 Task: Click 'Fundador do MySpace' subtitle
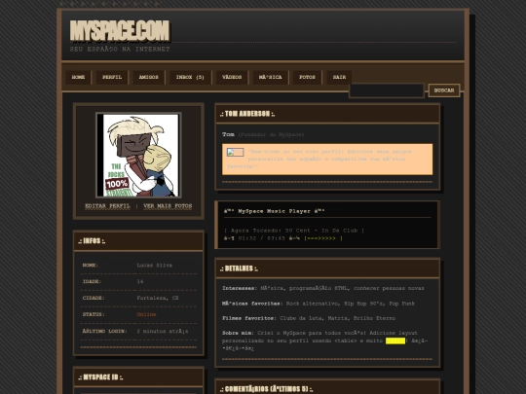point(271,134)
